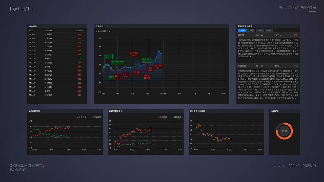Click the 中泰证券 stock name
324x182 pixels.
click(48, 42)
